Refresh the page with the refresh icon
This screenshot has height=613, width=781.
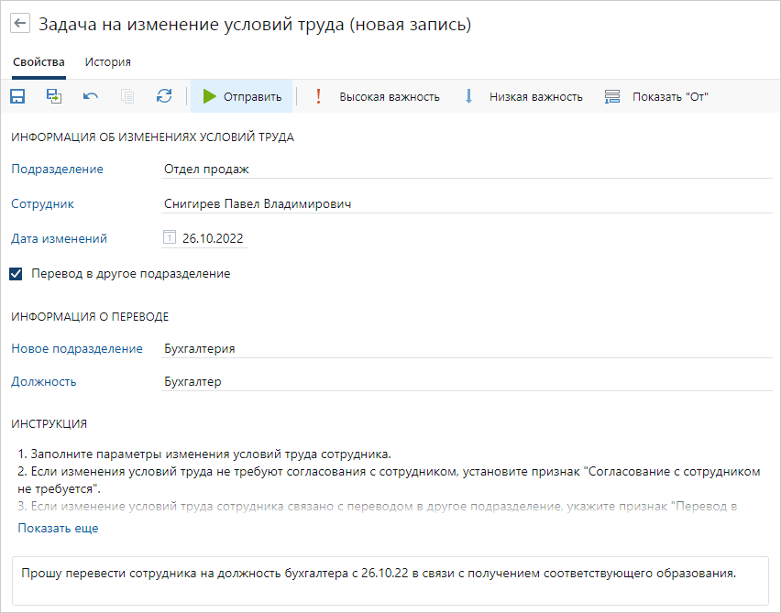[163, 95]
